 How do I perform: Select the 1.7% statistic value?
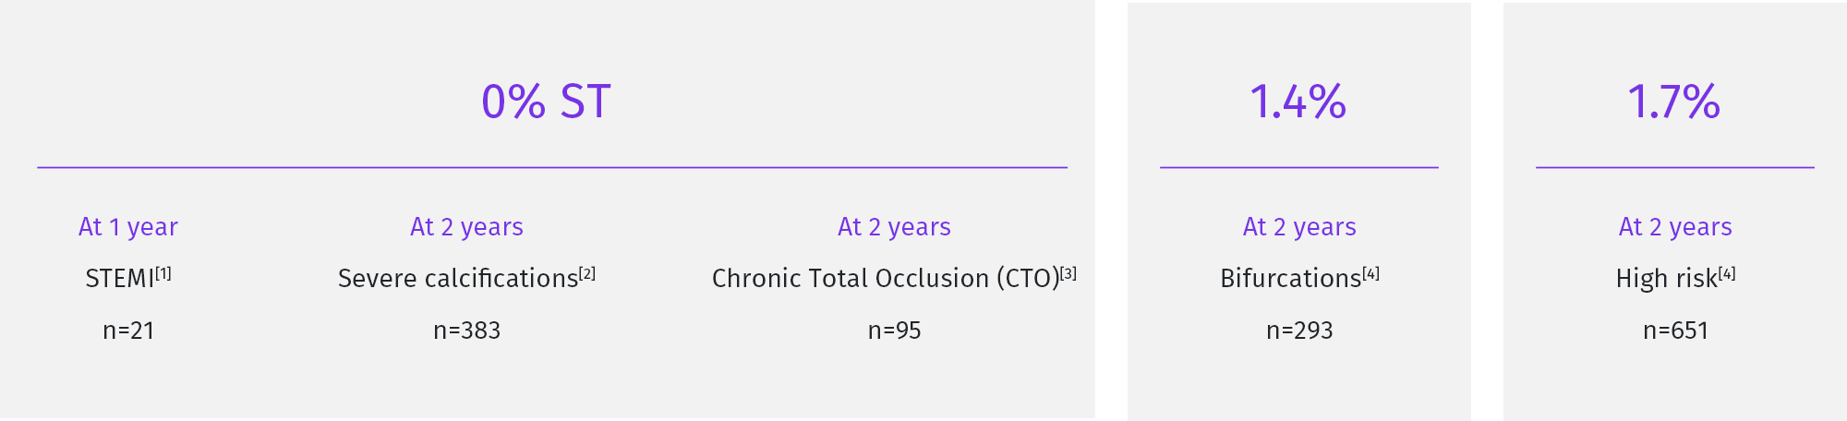tap(1674, 102)
